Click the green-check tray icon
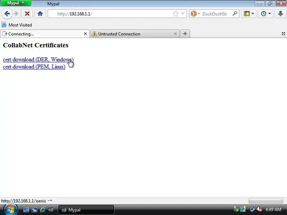287x215 pixels. [x=236, y=209]
